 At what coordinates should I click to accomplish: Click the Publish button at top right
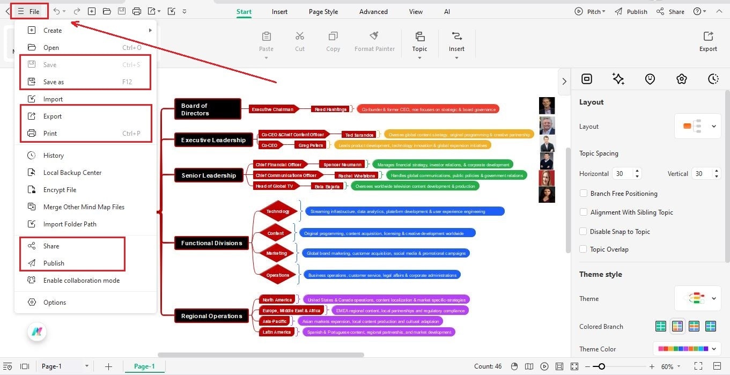pyautogui.click(x=636, y=11)
